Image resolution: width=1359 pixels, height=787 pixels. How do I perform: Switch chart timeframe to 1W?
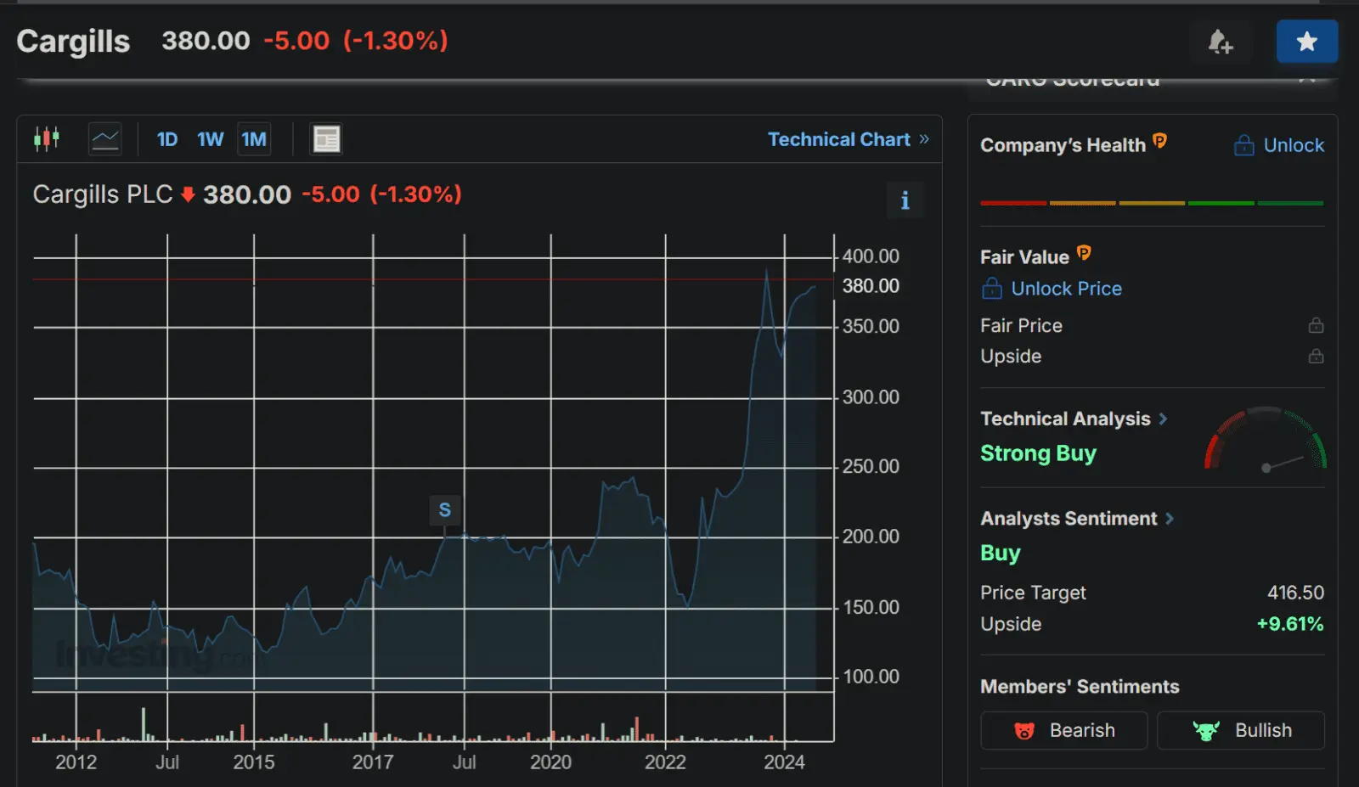click(x=210, y=138)
